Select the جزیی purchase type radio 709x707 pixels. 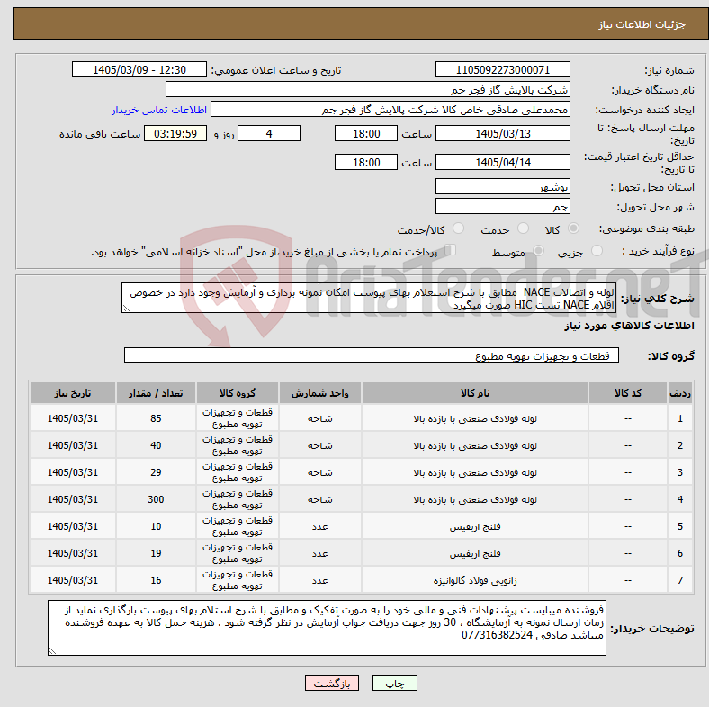(597, 251)
